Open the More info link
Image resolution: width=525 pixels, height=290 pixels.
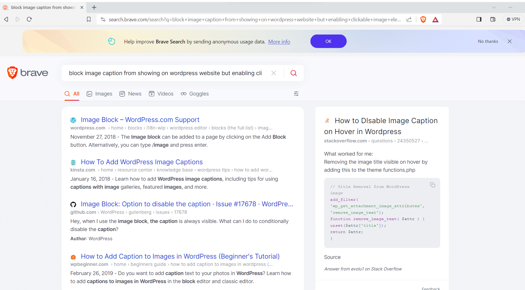[x=279, y=42]
